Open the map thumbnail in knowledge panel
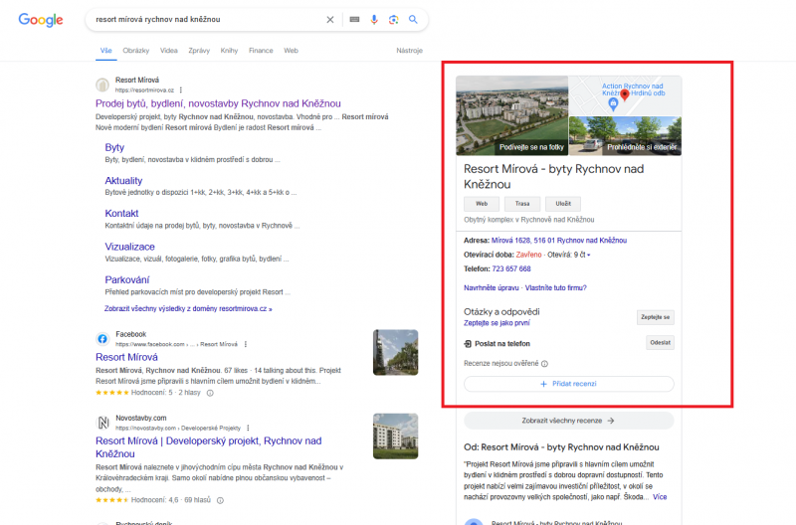796x525 pixels. click(625, 95)
